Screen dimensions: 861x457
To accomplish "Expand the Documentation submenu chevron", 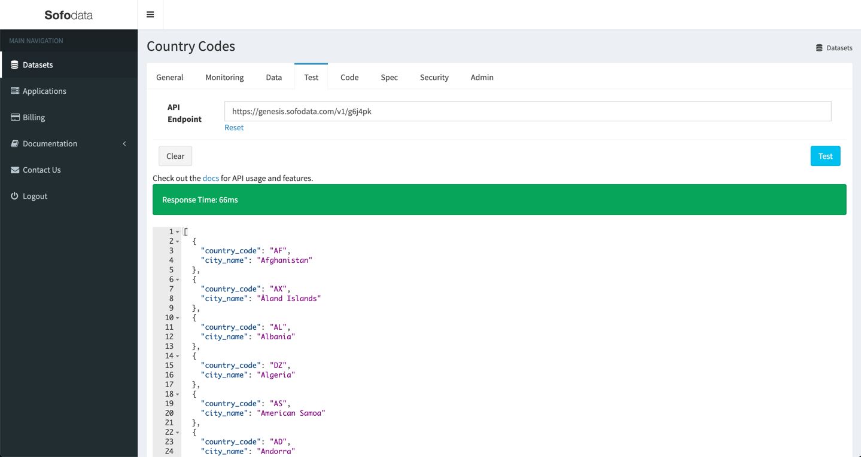I will pyautogui.click(x=124, y=144).
